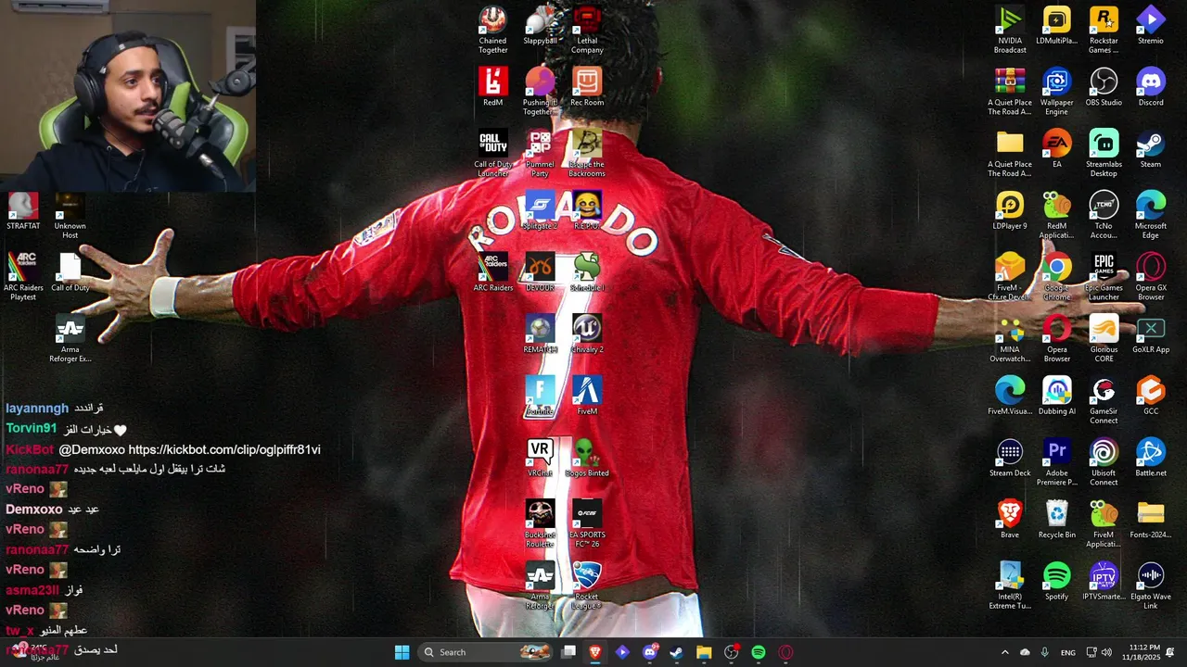Open File Explorer from the taskbar
The height and width of the screenshot is (667, 1187).
[x=704, y=652]
